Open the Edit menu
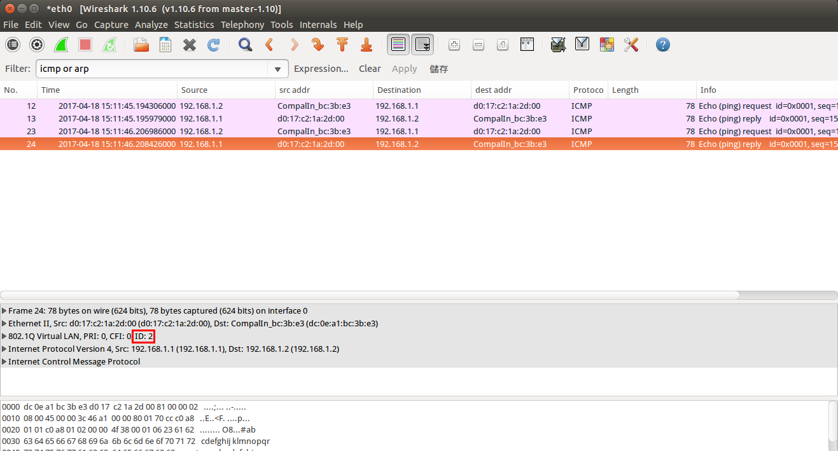 point(33,25)
